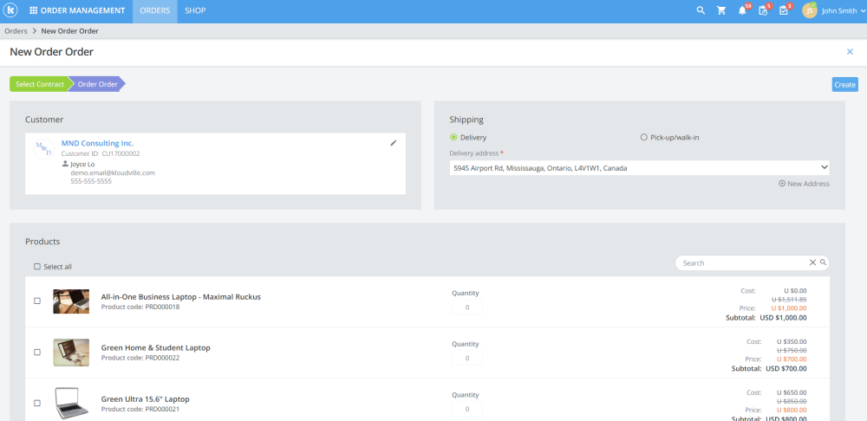Click All-in-One Business Laptop - Maximal Ruckus name
The height and width of the screenshot is (421, 867).
(x=181, y=296)
